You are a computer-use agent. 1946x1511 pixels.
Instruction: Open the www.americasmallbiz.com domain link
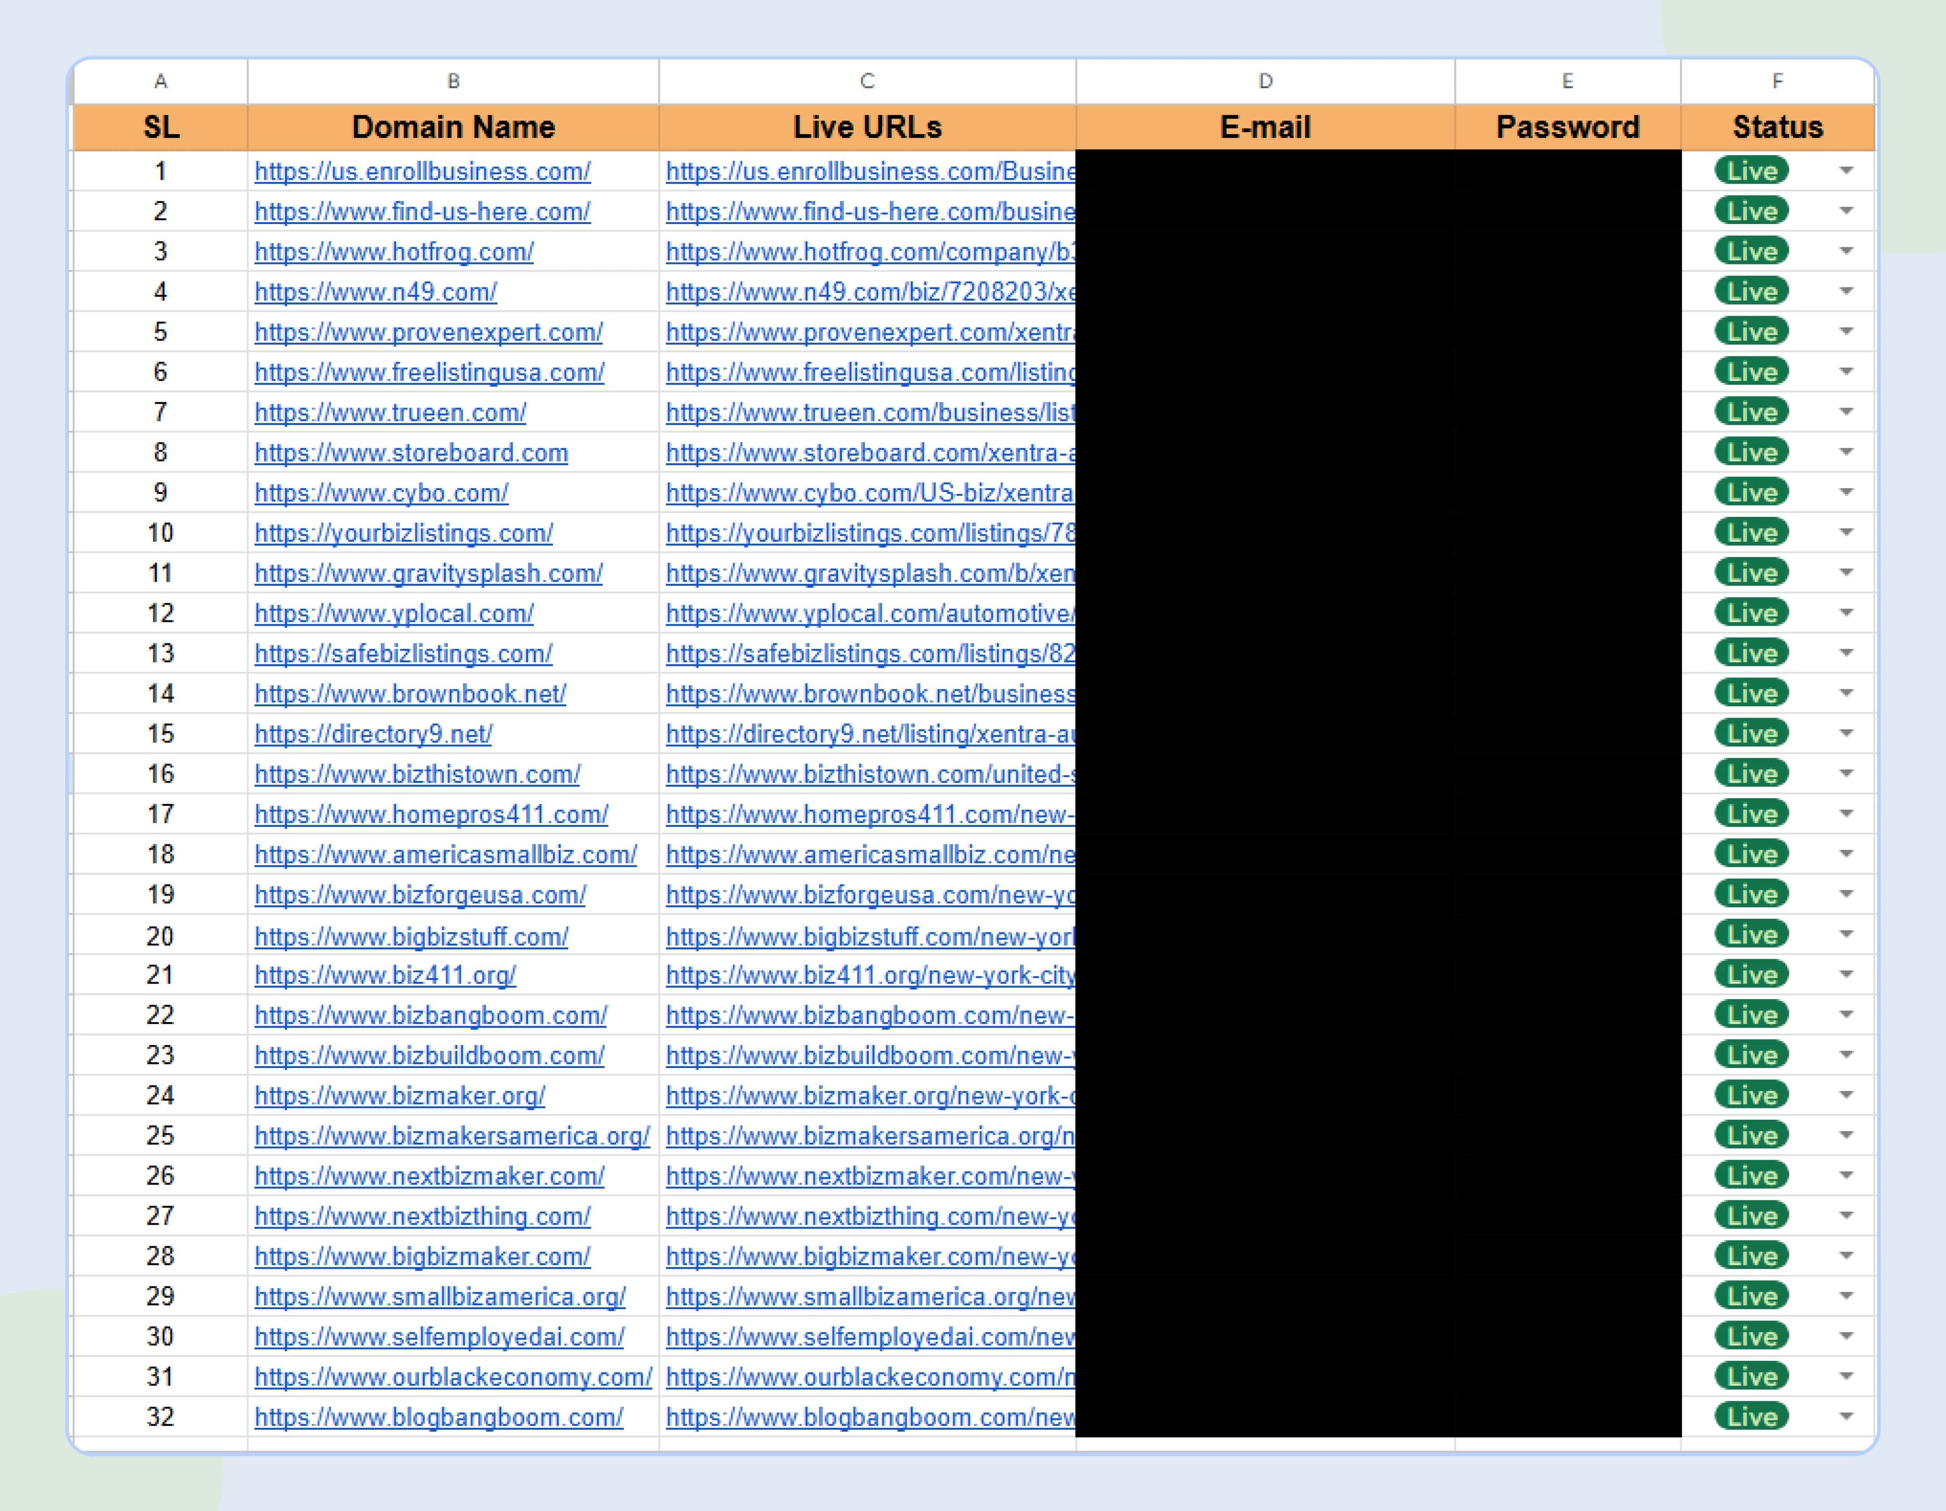click(x=446, y=854)
